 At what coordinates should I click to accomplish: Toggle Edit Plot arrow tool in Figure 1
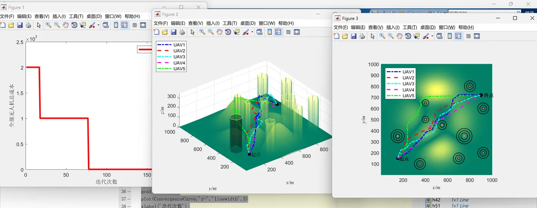point(39,25)
